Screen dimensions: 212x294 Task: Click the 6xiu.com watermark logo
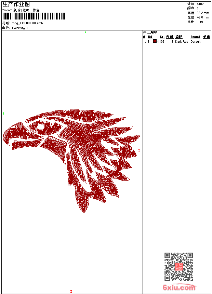179,288
